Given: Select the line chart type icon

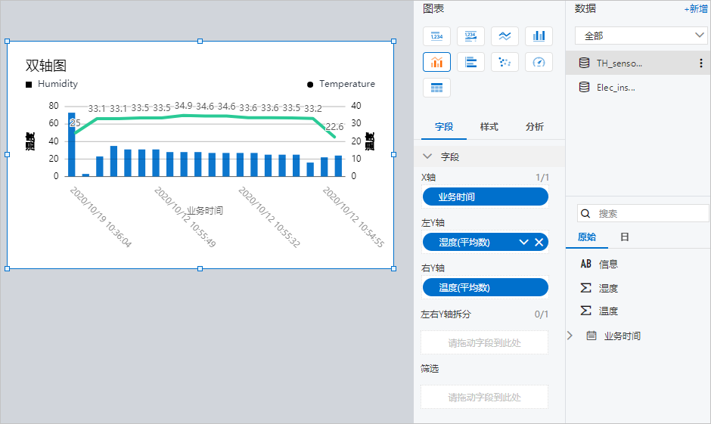Looking at the screenshot, I should point(505,36).
